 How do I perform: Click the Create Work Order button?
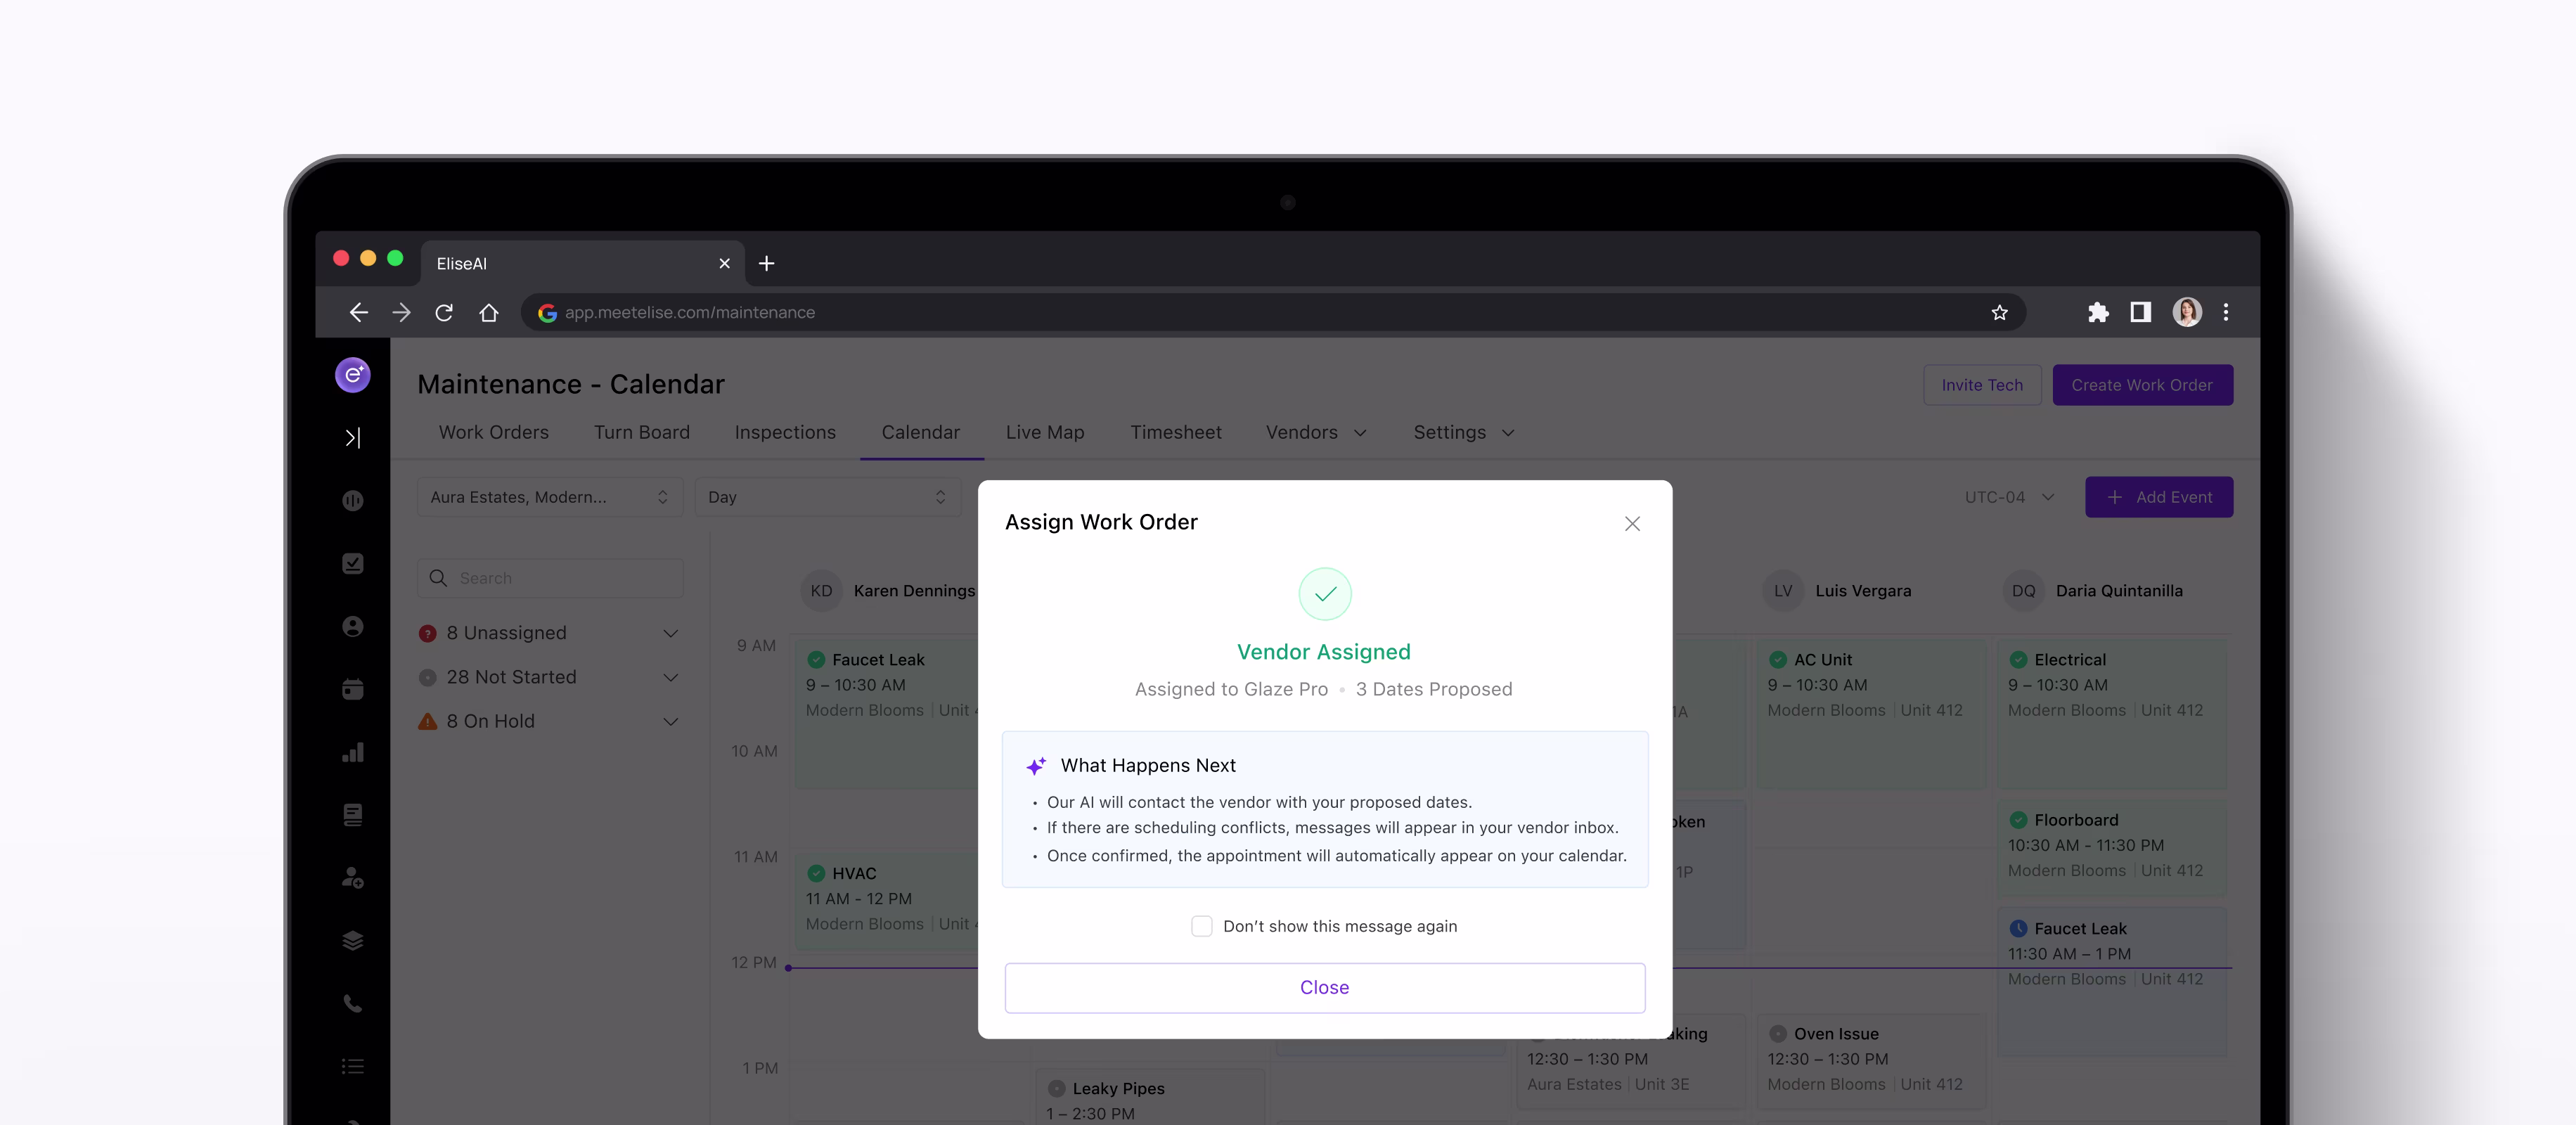(2142, 386)
